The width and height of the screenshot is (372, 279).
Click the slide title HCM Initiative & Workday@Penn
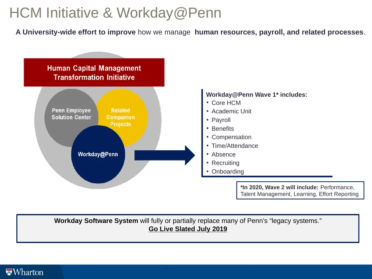115,13
